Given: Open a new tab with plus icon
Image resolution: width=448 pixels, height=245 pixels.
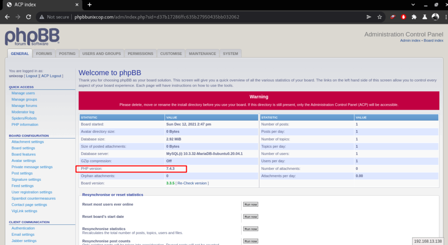Looking at the screenshot, I should tap(89, 4).
